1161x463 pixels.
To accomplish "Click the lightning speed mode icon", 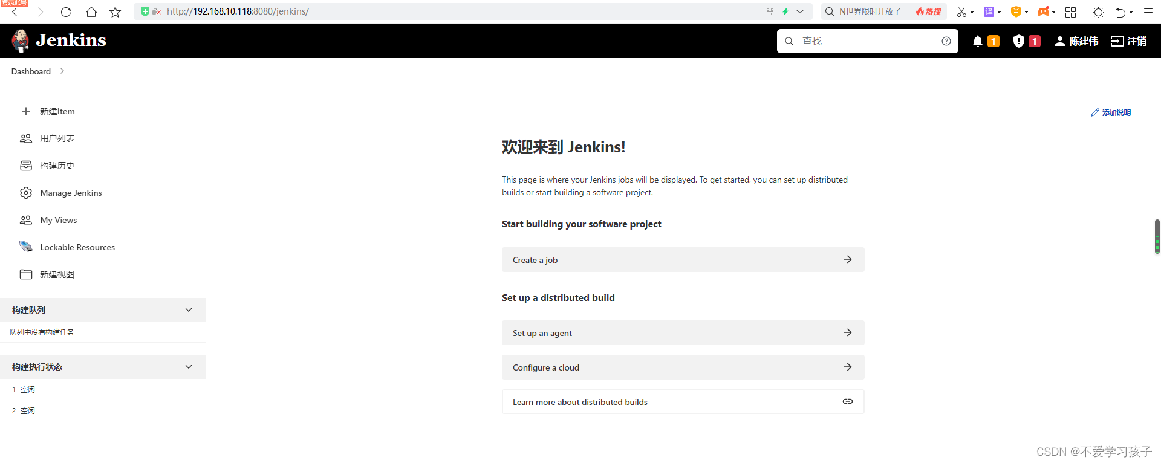I will click(785, 11).
